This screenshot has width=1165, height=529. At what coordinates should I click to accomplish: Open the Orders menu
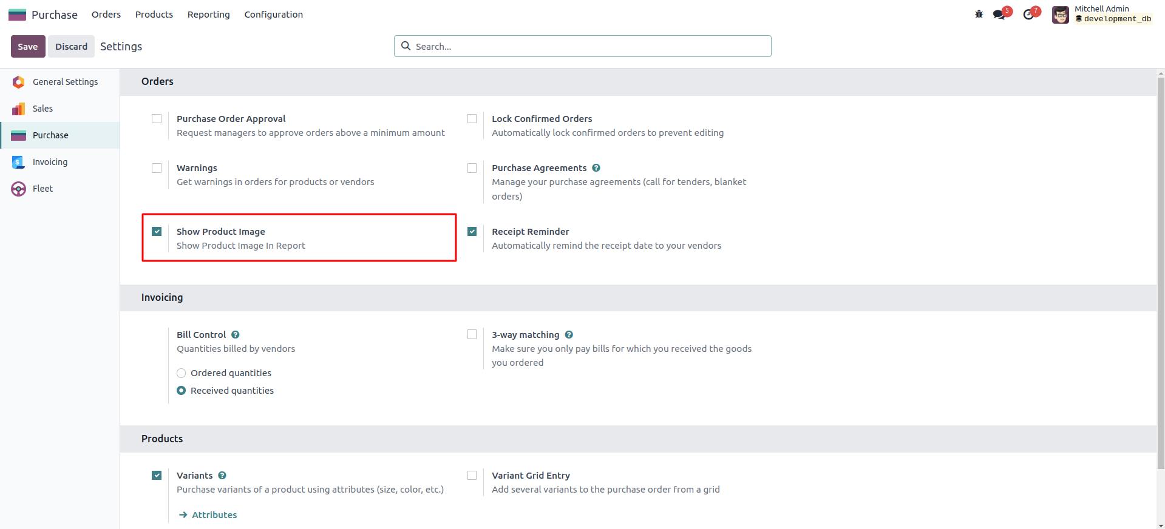(x=106, y=15)
